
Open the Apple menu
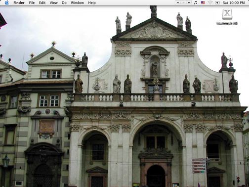point(7,2)
